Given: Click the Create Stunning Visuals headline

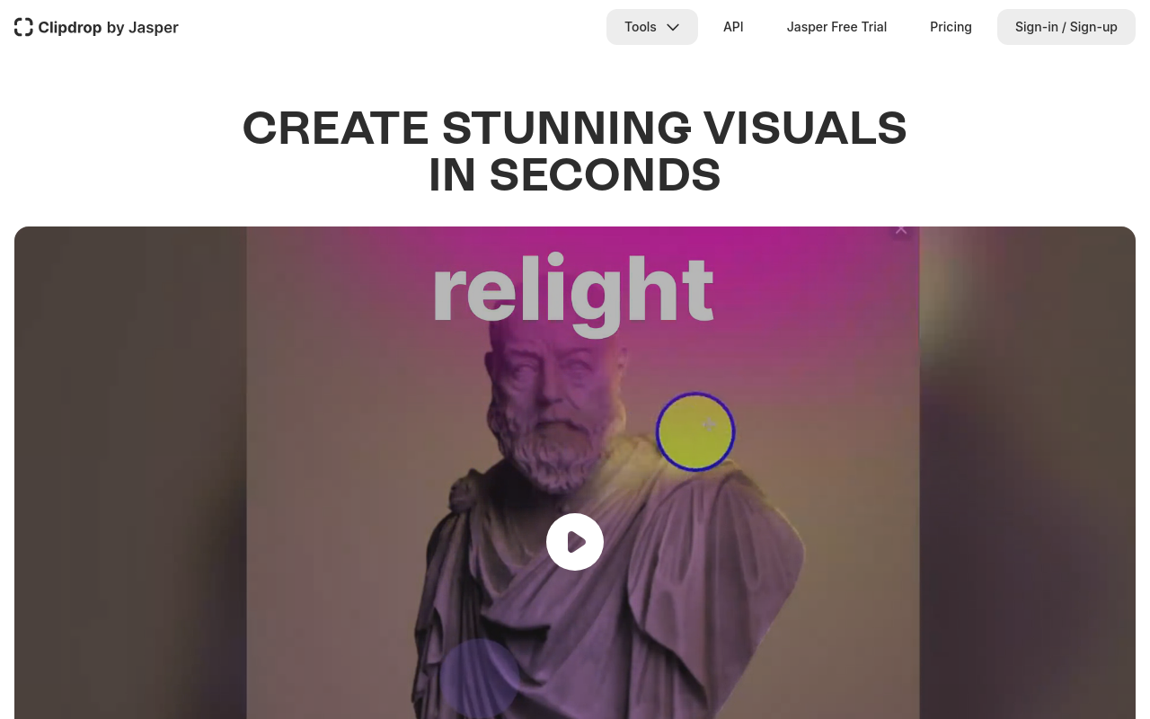Looking at the screenshot, I should (x=575, y=151).
